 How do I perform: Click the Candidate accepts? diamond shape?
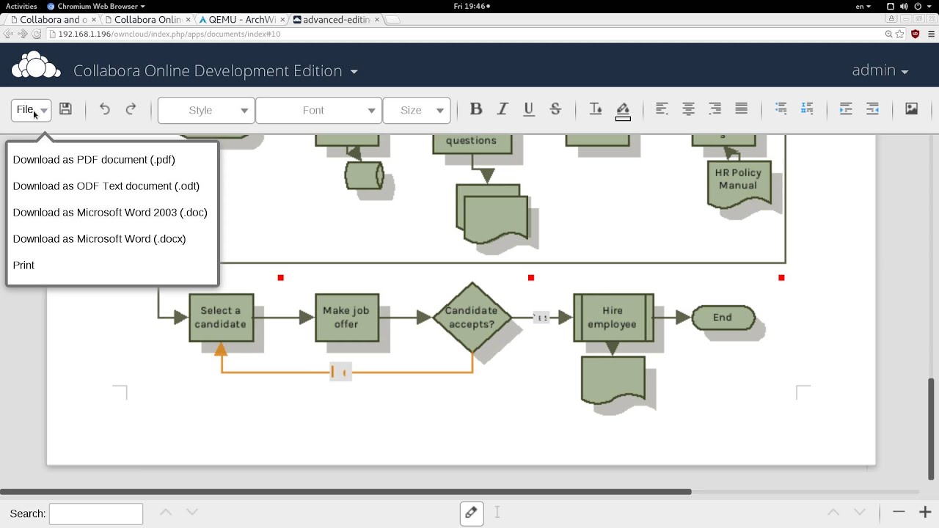point(471,318)
